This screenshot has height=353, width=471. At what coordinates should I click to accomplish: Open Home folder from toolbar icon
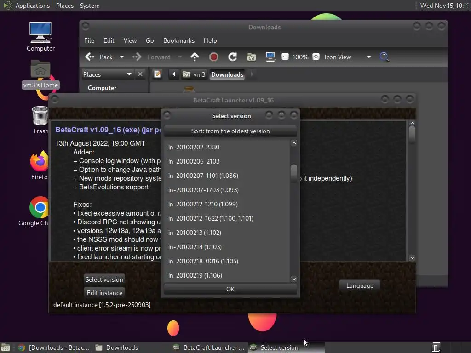[x=252, y=57]
